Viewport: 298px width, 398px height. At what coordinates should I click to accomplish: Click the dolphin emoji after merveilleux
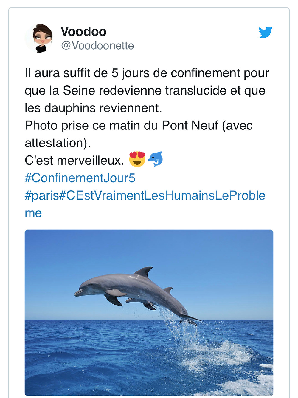click(x=156, y=159)
